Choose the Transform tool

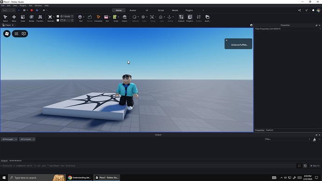[x=40, y=18]
